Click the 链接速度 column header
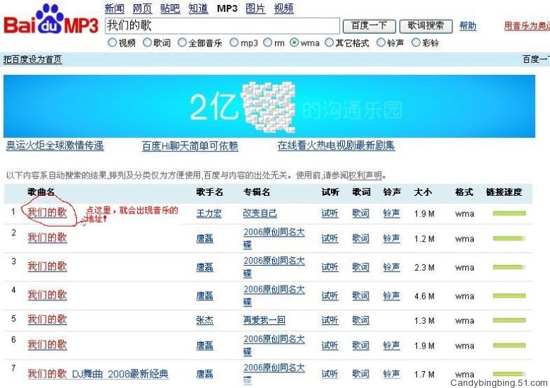Viewport: 550px width, 388px height. click(504, 192)
